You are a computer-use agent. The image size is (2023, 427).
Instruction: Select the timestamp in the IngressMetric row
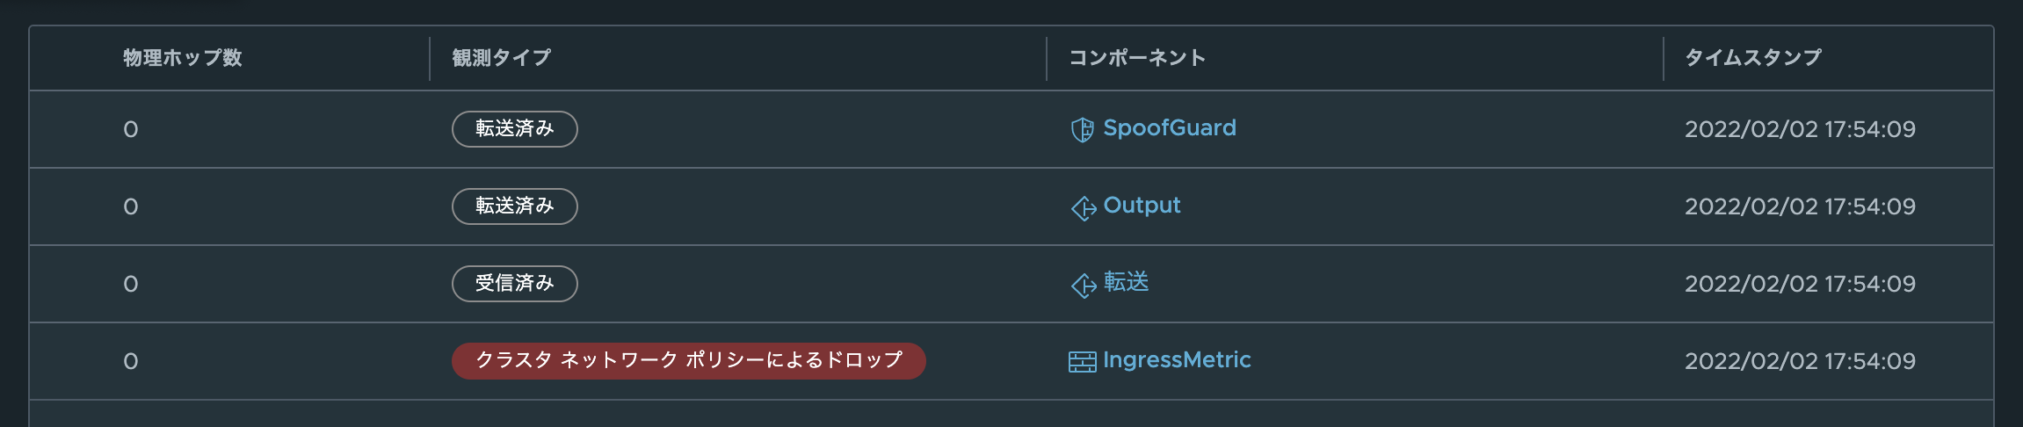[1799, 361]
